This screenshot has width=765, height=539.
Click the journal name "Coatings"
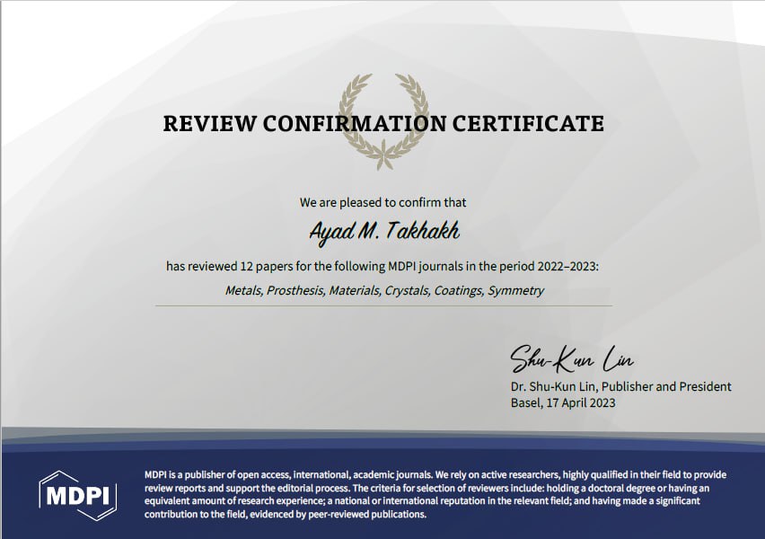coord(459,290)
